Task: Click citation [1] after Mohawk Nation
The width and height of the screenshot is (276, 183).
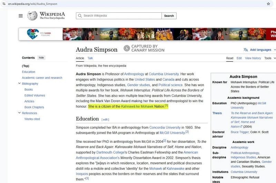Action: coord(166,106)
